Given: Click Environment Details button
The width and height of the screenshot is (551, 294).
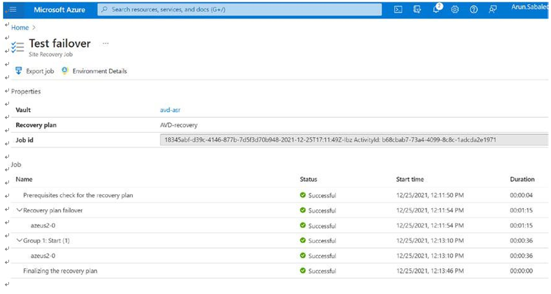Looking at the screenshot, I should (x=94, y=71).
